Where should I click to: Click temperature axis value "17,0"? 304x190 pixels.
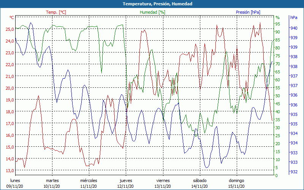[x=10, y=123]
